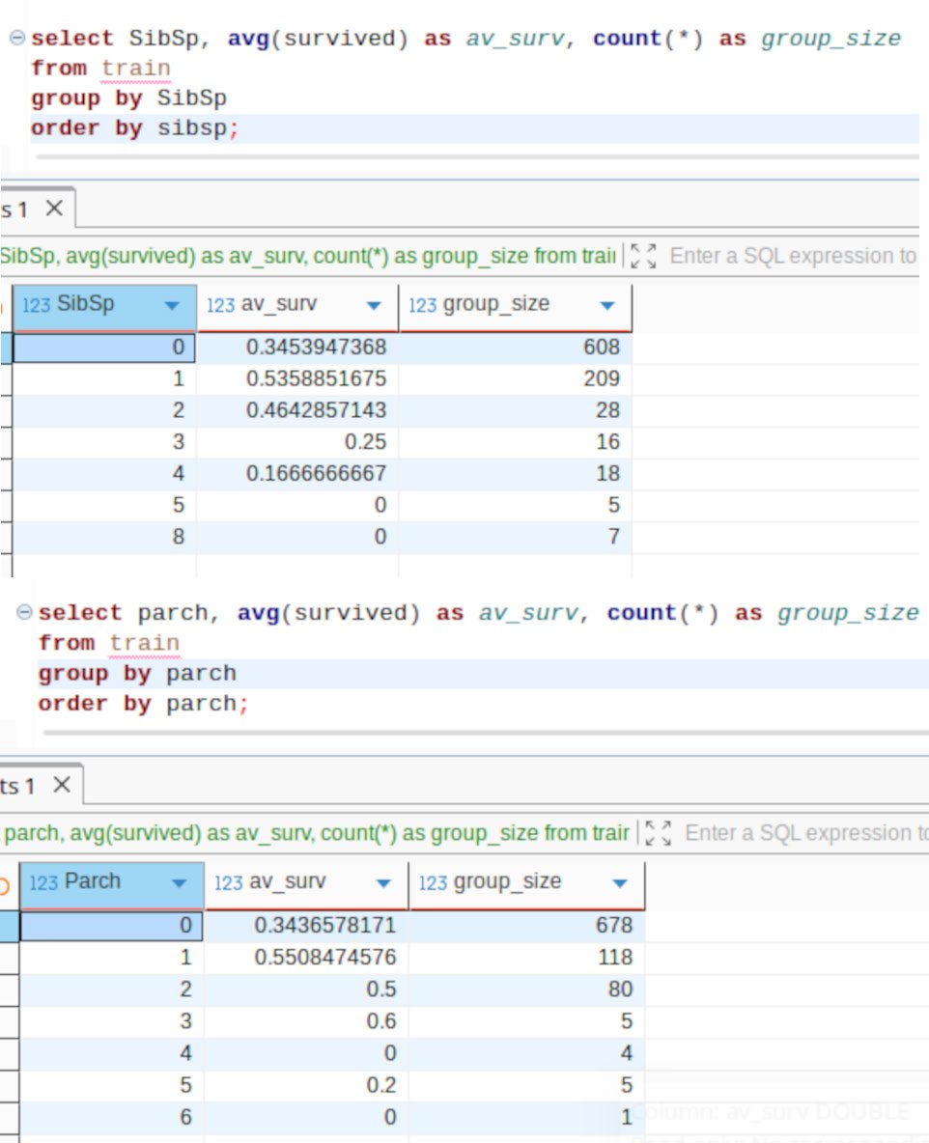
Task: Open the upper av_surv column dropdown arrow
Action: 374,306
